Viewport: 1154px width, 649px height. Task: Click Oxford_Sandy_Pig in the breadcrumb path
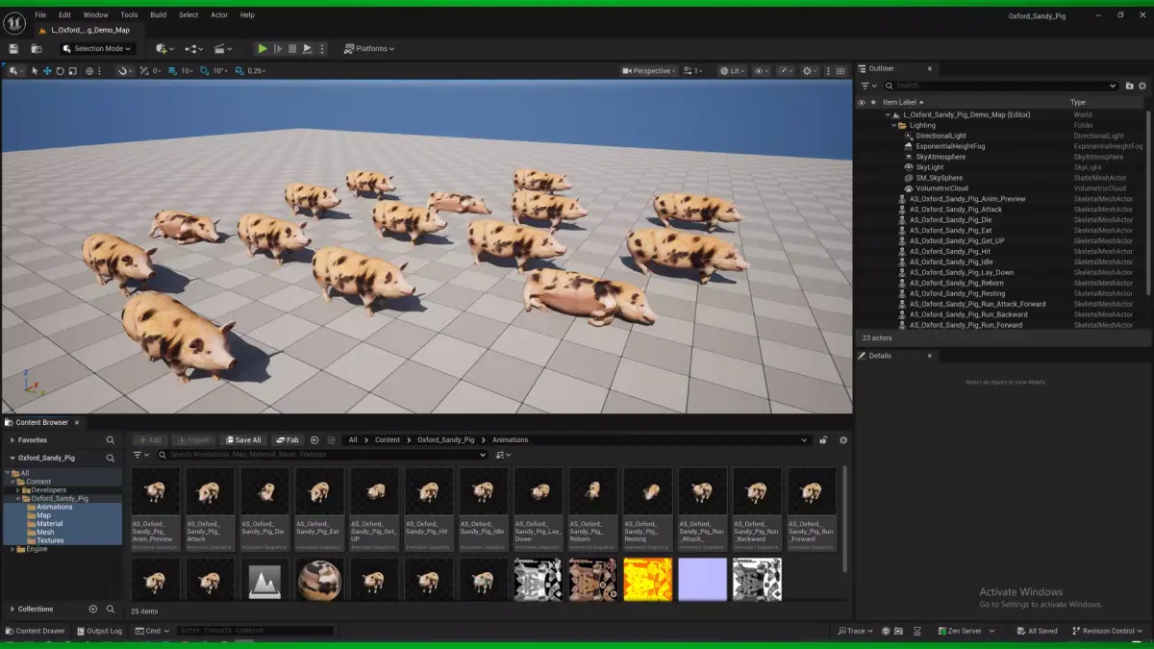pos(446,440)
